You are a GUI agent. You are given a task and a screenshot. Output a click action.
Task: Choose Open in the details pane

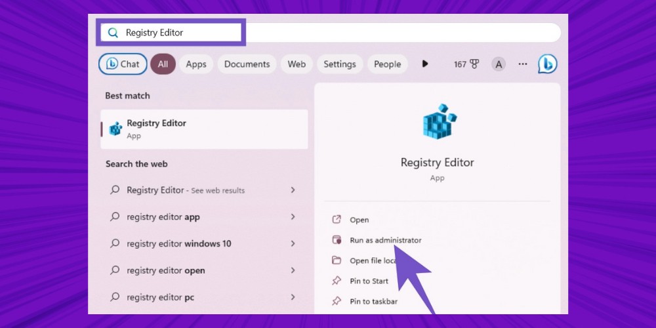359,220
